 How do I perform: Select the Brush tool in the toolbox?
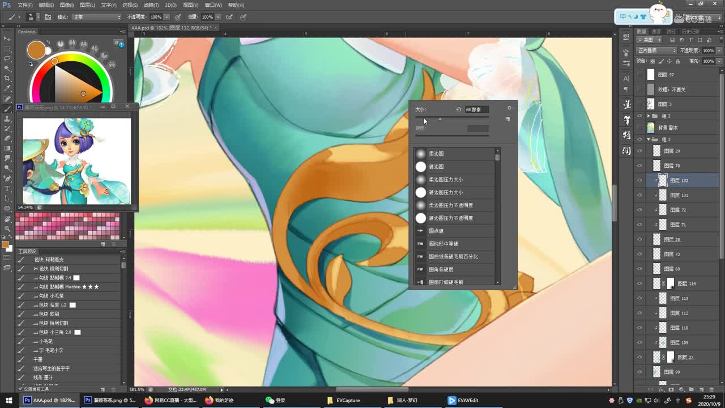coord(7,108)
